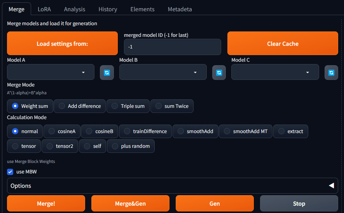Pick trainDifference calculation mode
344x213 pixels.
(x=145, y=131)
